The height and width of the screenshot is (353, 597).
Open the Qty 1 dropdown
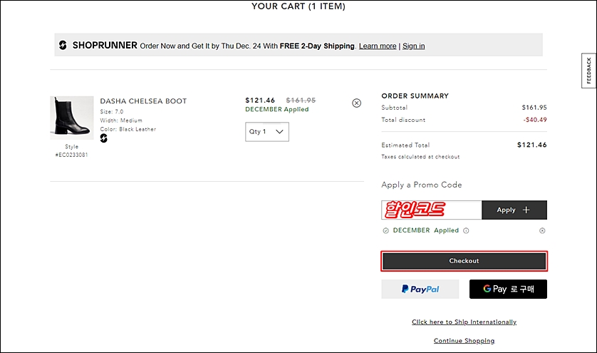pos(267,131)
